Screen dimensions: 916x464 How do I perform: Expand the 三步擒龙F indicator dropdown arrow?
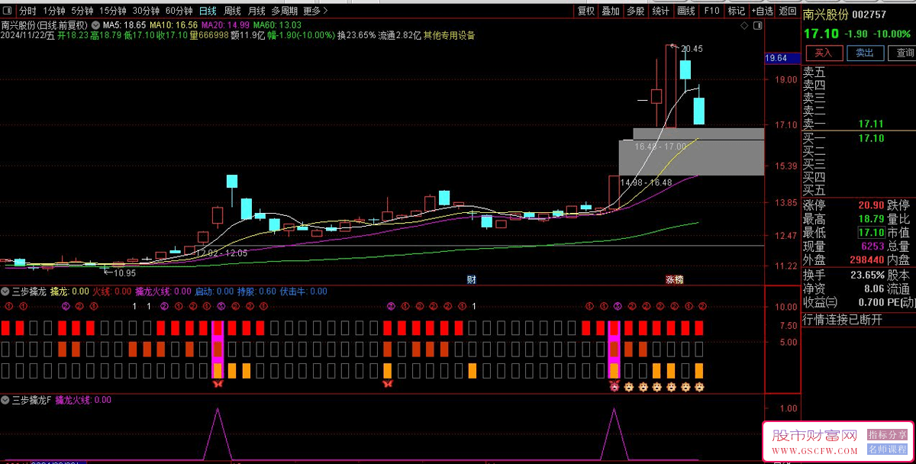(x=5, y=400)
